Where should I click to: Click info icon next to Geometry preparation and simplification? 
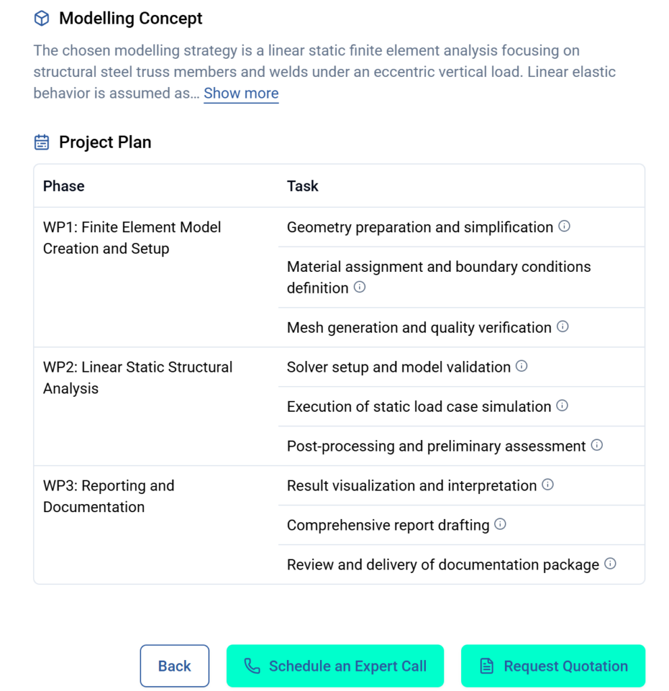click(564, 227)
